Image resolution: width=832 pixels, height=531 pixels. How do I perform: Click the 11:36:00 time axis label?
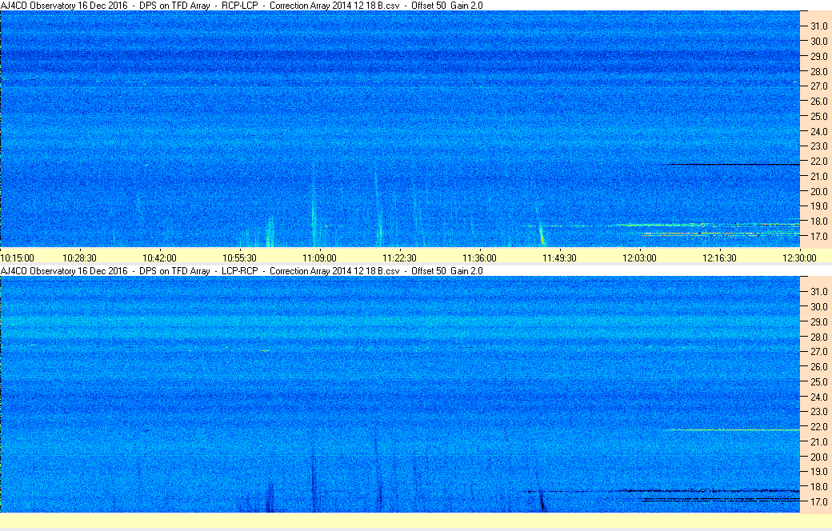click(x=480, y=258)
